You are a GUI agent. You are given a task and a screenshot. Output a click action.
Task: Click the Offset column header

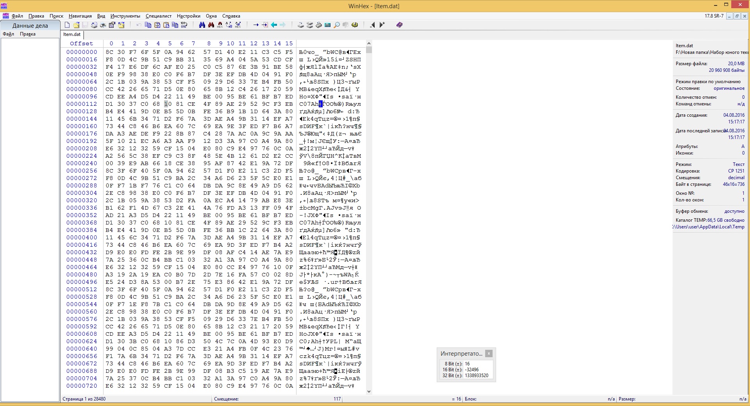coord(82,43)
